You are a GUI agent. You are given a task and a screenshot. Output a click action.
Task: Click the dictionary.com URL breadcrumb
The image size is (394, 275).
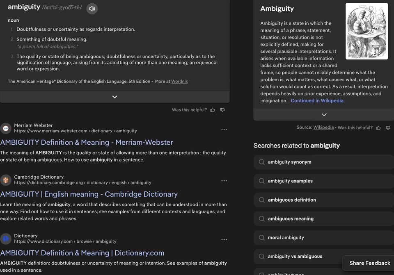[x=65, y=241]
